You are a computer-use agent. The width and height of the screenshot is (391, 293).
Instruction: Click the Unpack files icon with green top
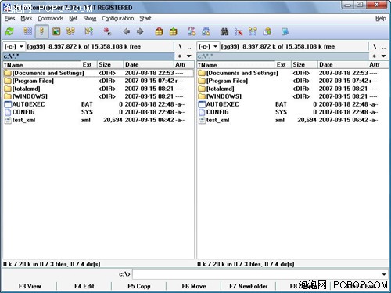[x=173, y=32]
